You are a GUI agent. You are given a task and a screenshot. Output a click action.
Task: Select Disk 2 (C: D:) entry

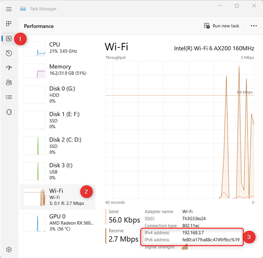point(58,146)
